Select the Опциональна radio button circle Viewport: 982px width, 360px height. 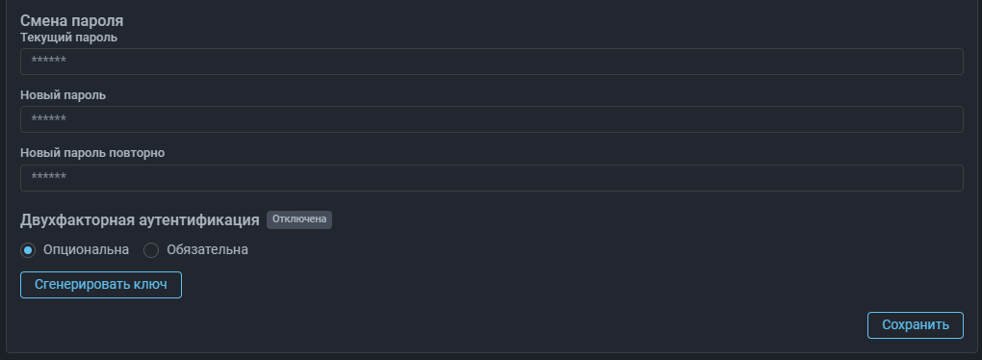[28, 250]
